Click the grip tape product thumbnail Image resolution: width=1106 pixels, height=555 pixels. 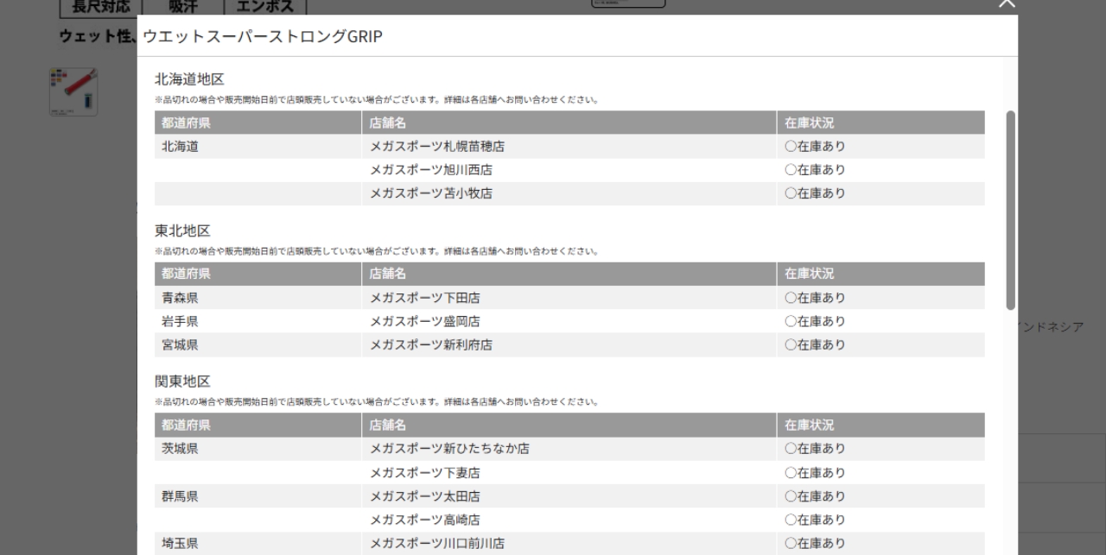point(73,91)
